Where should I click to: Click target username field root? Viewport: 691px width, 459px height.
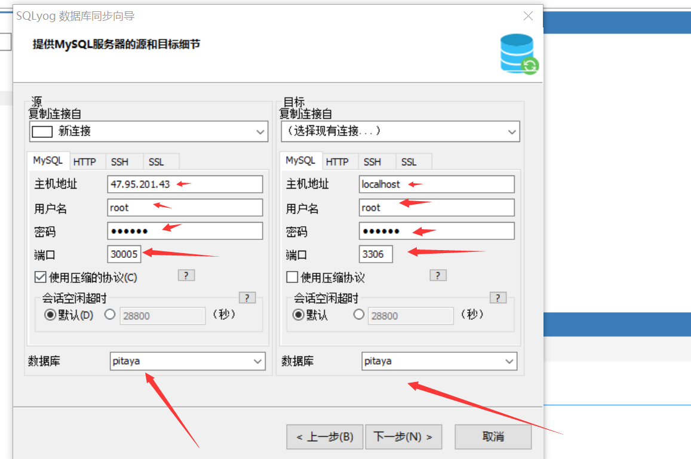437,208
